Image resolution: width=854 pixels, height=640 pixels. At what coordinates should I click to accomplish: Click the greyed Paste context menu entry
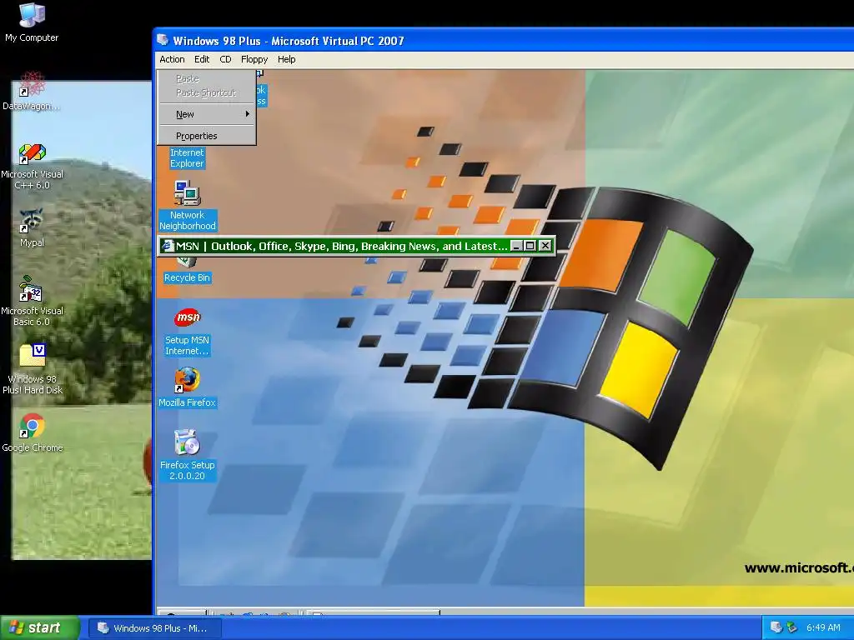(x=207, y=78)
